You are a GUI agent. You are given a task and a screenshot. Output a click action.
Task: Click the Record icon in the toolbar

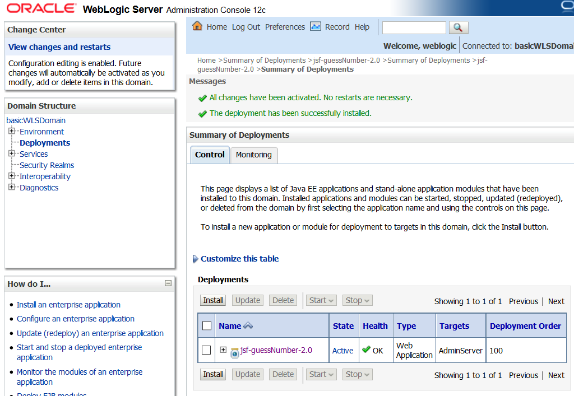click(315, 26)
